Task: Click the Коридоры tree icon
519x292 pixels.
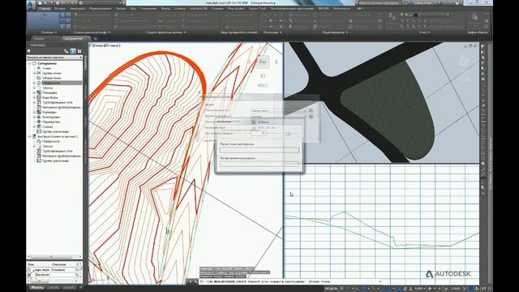Action: tap(39, 112)
